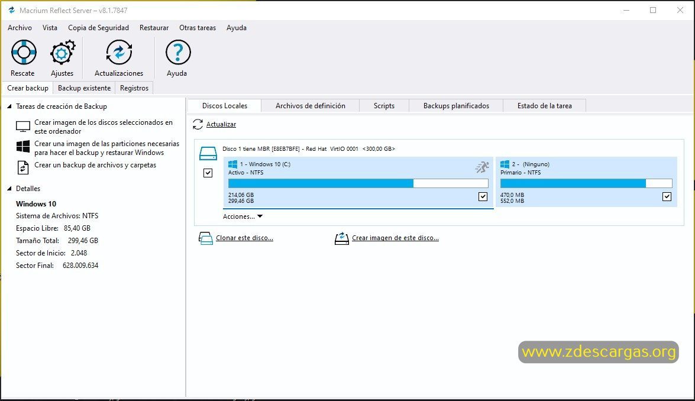Click the Activo - NTFS label
This screenshot has height=401, width=695.
[x=246, y=172]
